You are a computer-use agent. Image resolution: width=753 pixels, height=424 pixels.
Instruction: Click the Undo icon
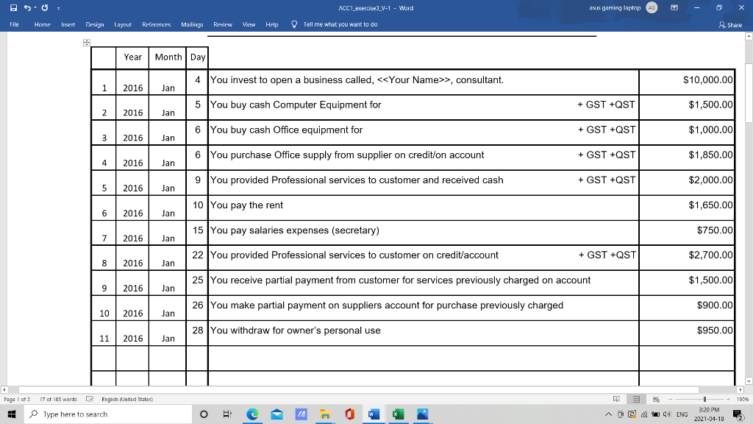[x=27, y=7]
